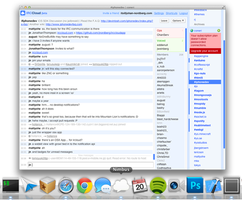242x200 pixels.
Task: Click the member list scrollbar
Action: (186, 40)
